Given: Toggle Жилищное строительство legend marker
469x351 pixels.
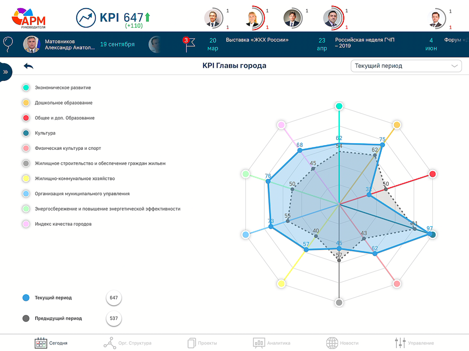Looking at the screenshot, I should point(26,163).
